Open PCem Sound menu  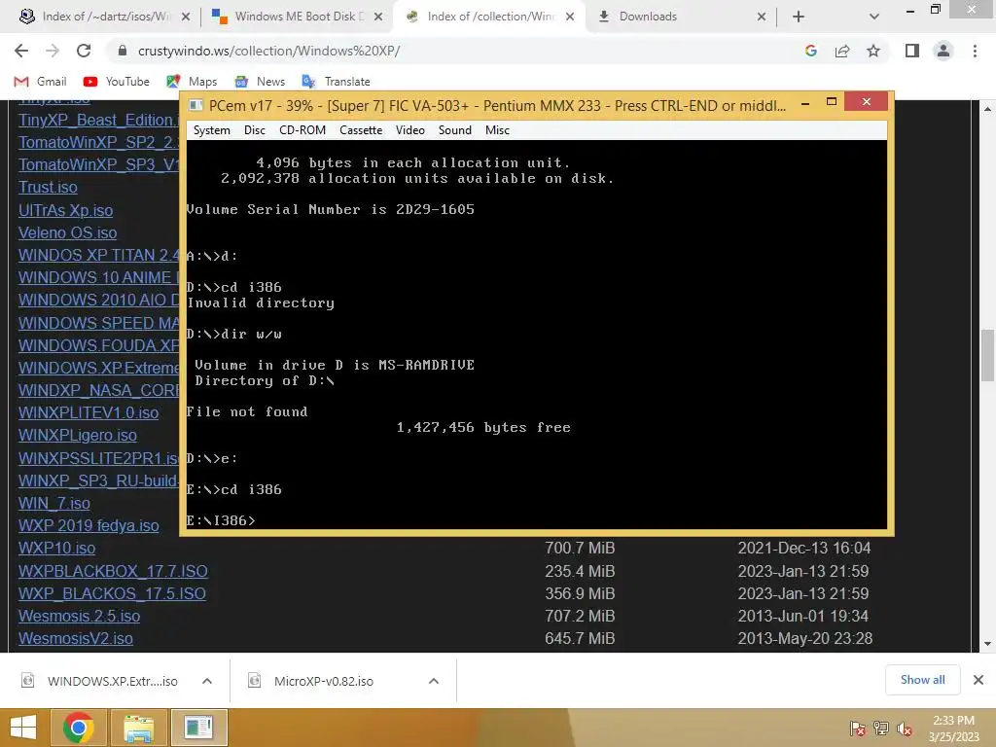point(455,130)
